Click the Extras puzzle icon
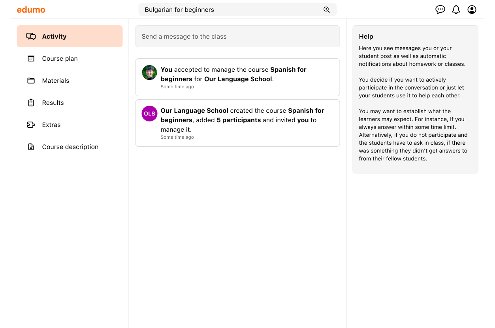Screen dimensions: 495x328 (x=31, y=125)
